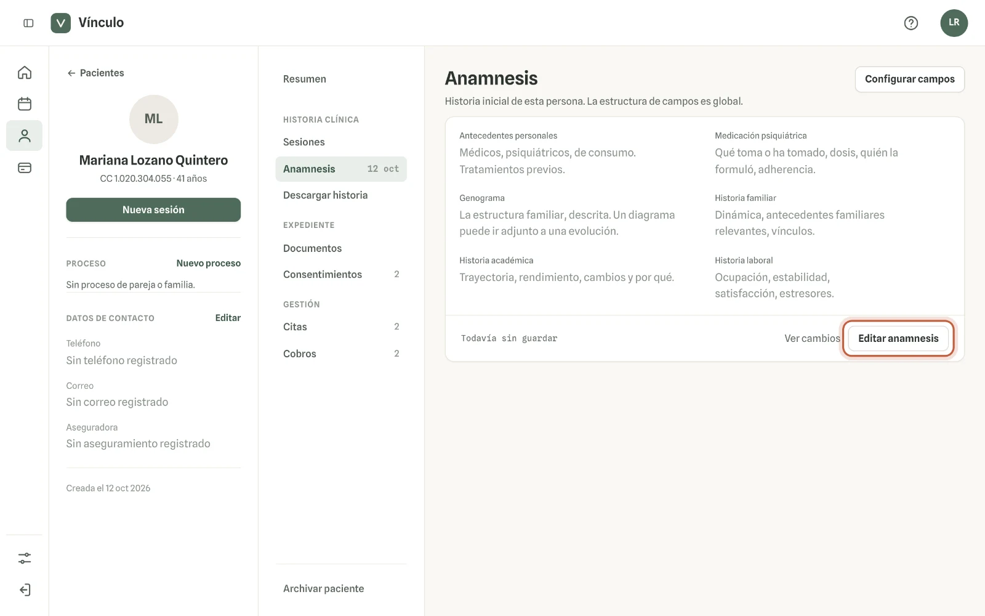Open the help question mark icon
Image resolution: width=985 pixels, height=616 pixels.
click(911, 23)
